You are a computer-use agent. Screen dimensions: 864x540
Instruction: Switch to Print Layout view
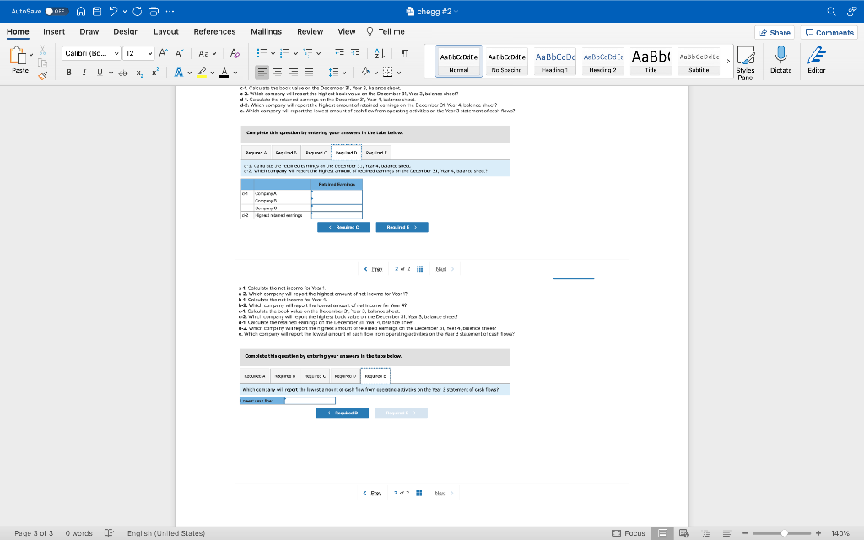(662, 533)
